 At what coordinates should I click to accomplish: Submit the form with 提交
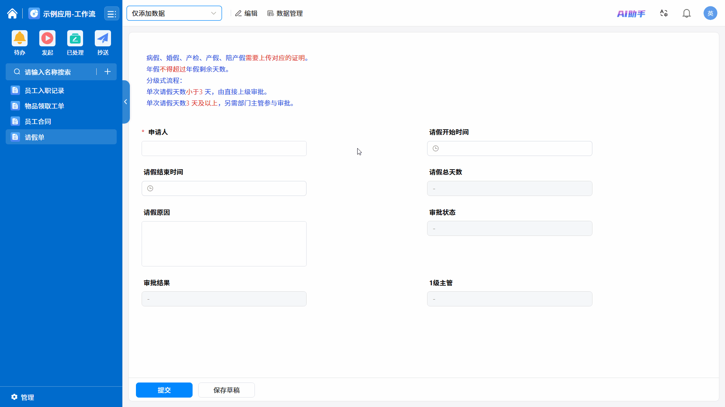[164, 390]
